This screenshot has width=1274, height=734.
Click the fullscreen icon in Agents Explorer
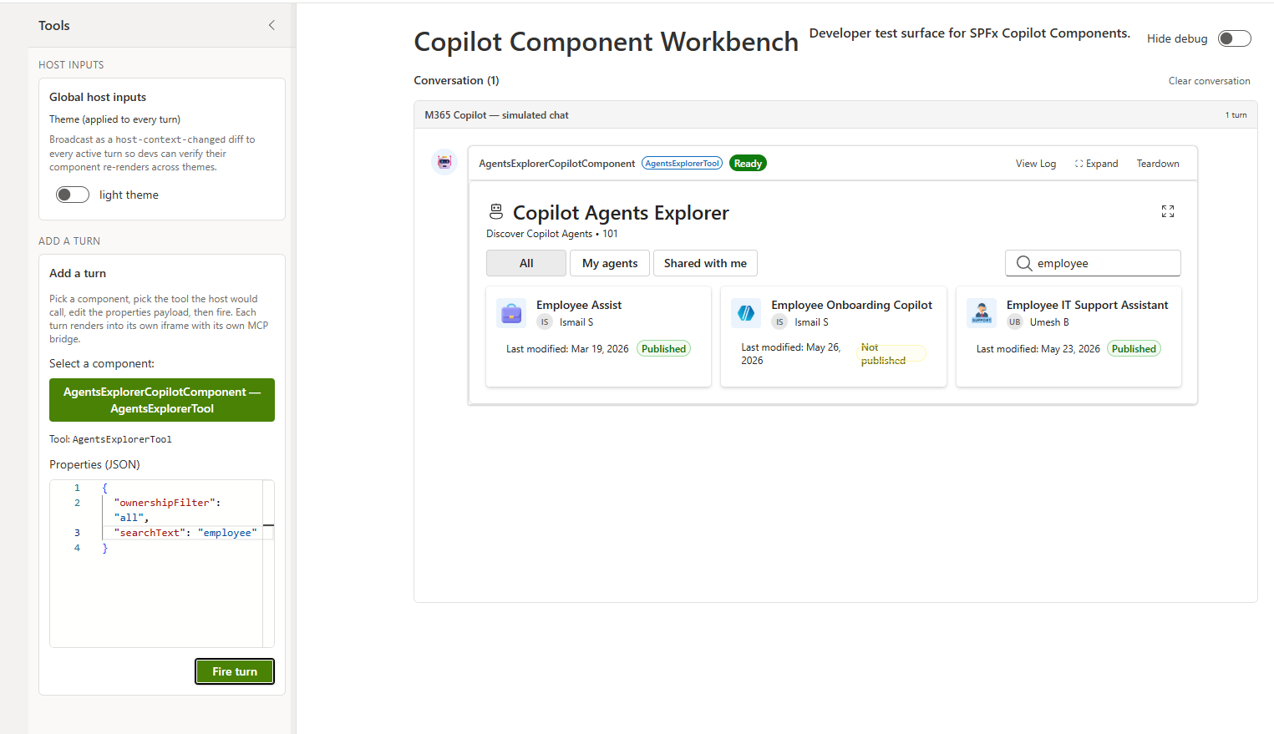[1168, 211]
